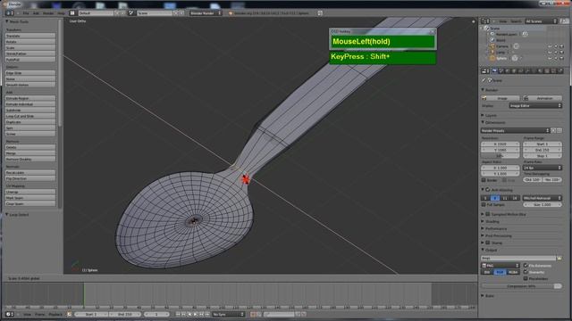Toggle the Overwrite checkbox
This screenshot has width=572, height=321.
(526, 272)
